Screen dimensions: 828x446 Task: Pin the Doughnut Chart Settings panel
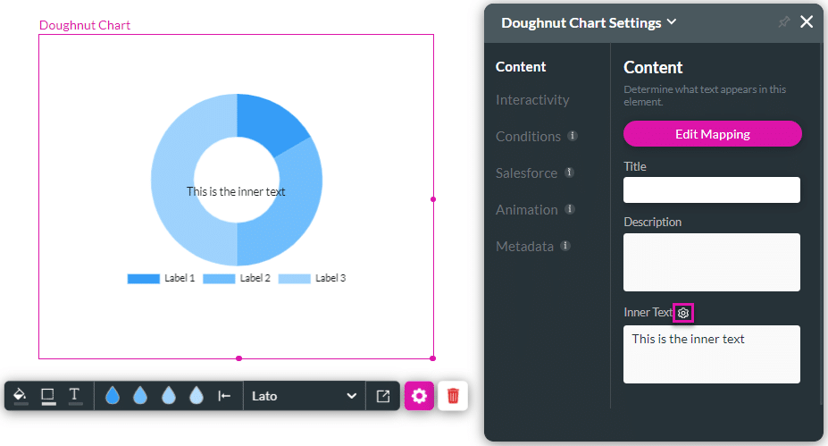click(784, 22)
